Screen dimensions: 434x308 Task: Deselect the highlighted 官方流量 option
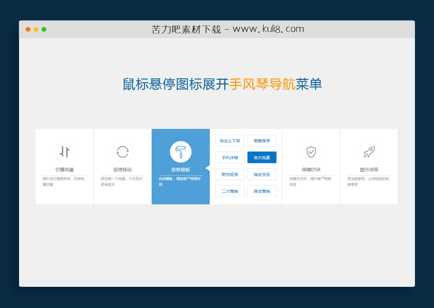click(262, 157)
